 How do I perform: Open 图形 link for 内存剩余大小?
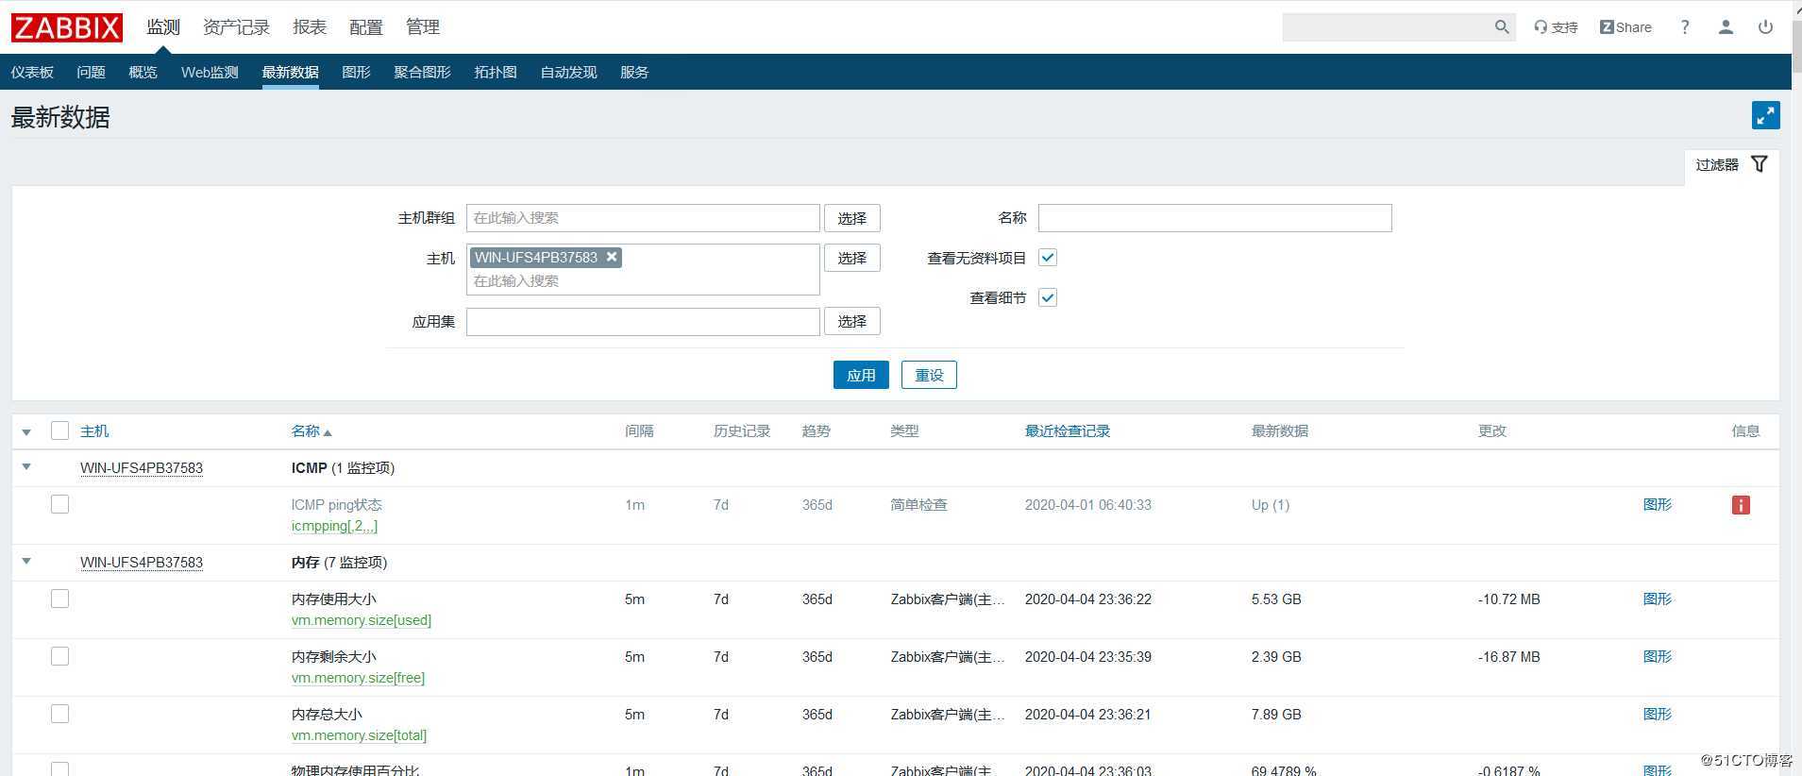[x=1658, y=656]
